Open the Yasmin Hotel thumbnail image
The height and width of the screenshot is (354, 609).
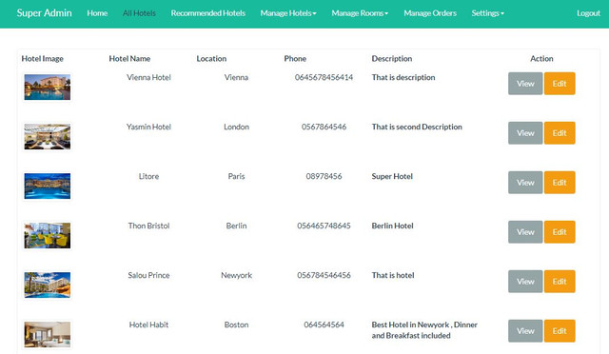48,136
